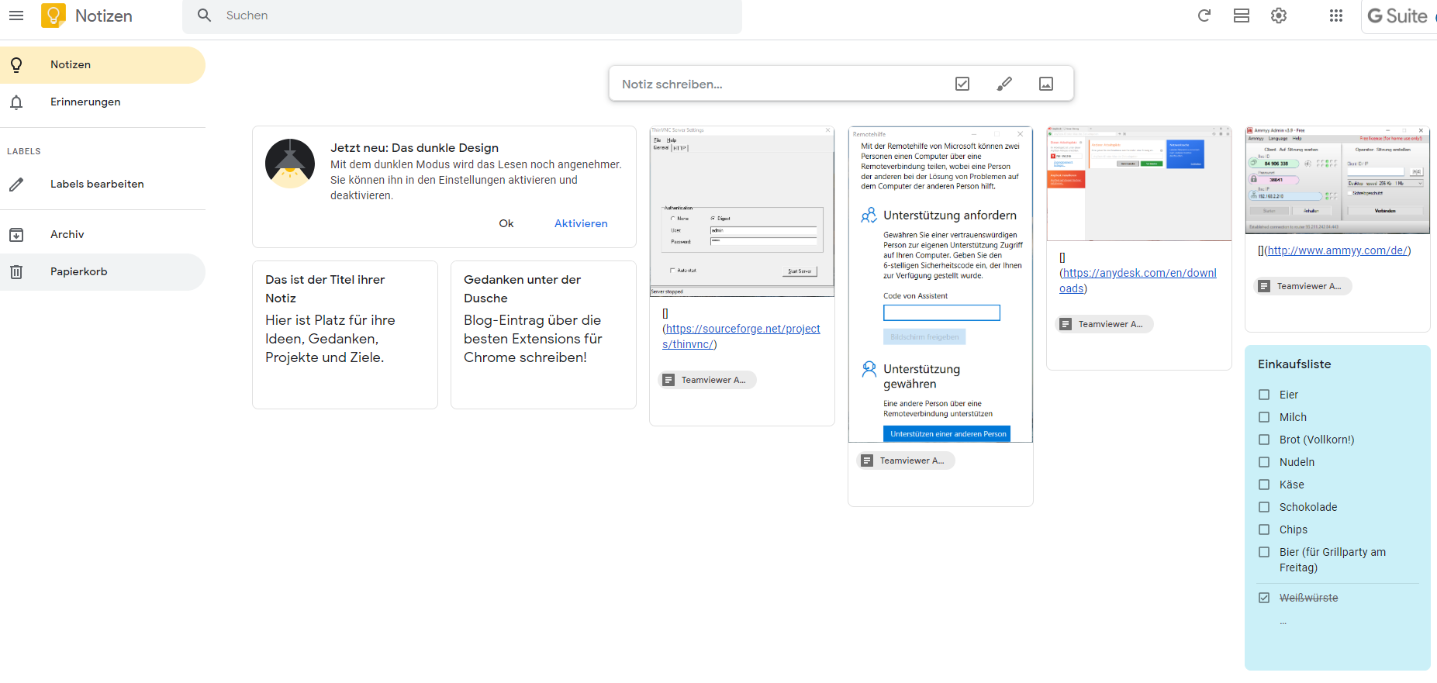Click the Erinnerungen bell icon
The image size is (1437, 683).
tap(16, 102)
